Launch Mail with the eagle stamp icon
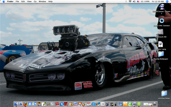Image resolution: width=171 pixels, height=107 pixels. point(21,104)
